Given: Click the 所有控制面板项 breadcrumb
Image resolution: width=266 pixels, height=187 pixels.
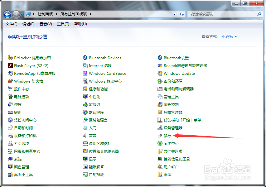Looking at the screenshot, I should pyautogui.click(x=74, y=14).
